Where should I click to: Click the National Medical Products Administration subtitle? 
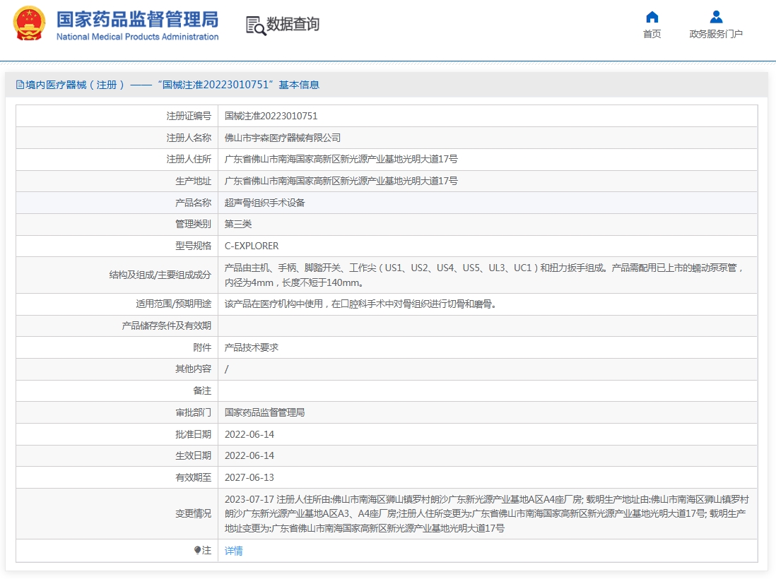pyautogui.click(x=138, y=37)
